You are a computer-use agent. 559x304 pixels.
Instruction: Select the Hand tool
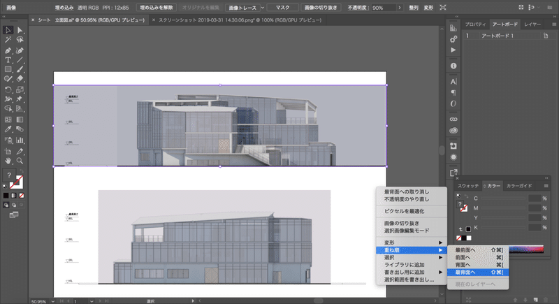tap(8, 161)
